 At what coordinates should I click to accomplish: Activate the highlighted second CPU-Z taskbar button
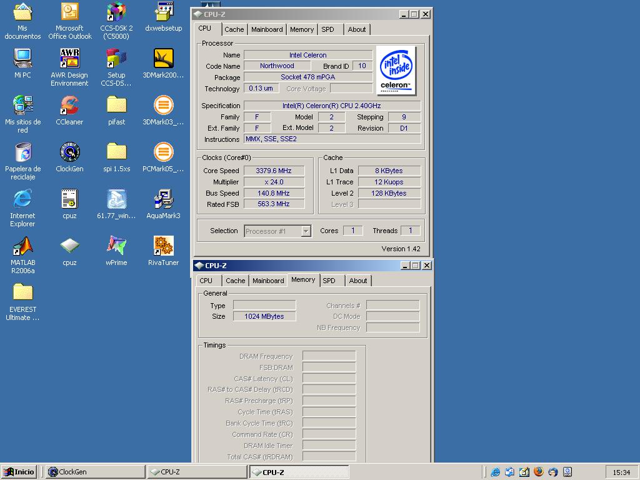tap(299, 472)
